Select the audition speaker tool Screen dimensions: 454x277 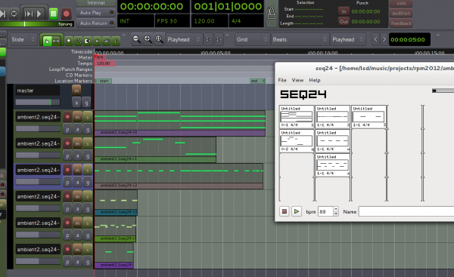(x=97, y=41)
